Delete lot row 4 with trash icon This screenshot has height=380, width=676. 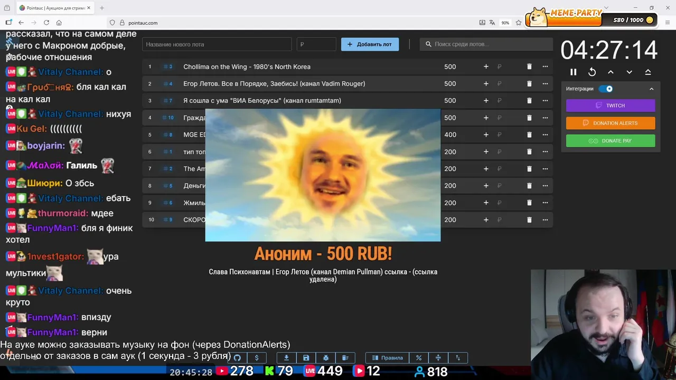[529, 118]
